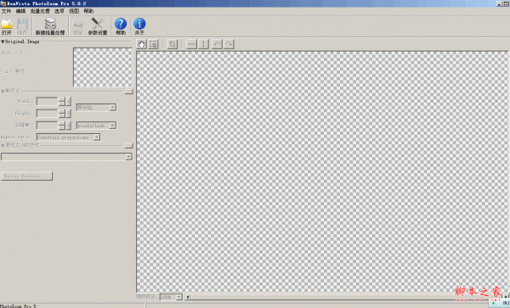Click the Height input field
Image resolution: width=510 pixels, height=308 pixels.
coord(47,113)
